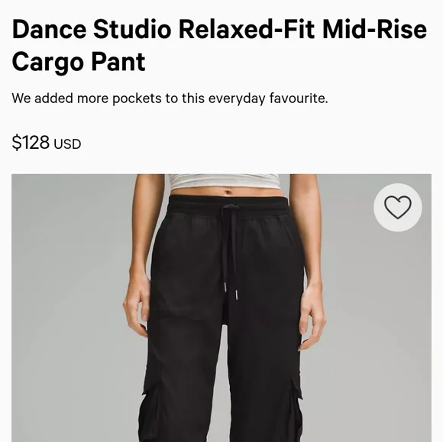This screenshot has height=442, width=443.
Task: Add the cargo pant to wishlist with heart icon
Action: coord(397,207)
